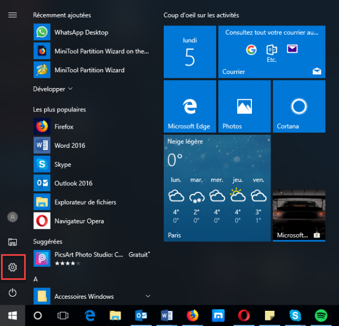Start MiniTool Partition Wizard app
This screenshot has height=326, width=339.
click(92, 70)
